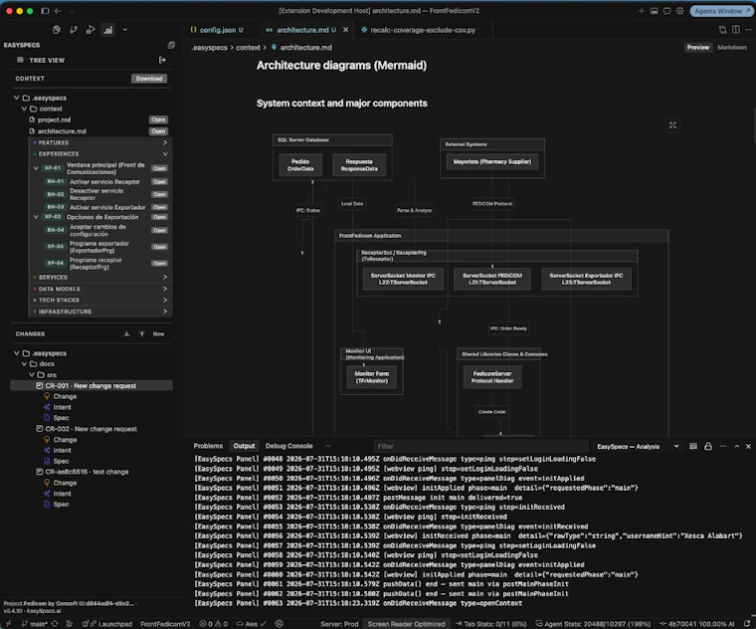The width and height of the screenshot is (756, 629).
Task: Switch to the config.json tab
Action: click(217, 30)
